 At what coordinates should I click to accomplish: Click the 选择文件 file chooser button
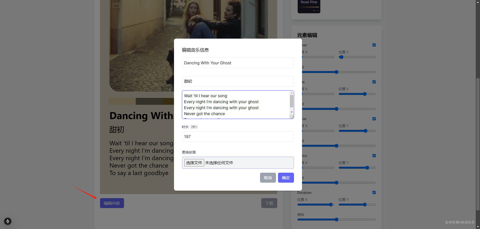click(x=194, y=163)
